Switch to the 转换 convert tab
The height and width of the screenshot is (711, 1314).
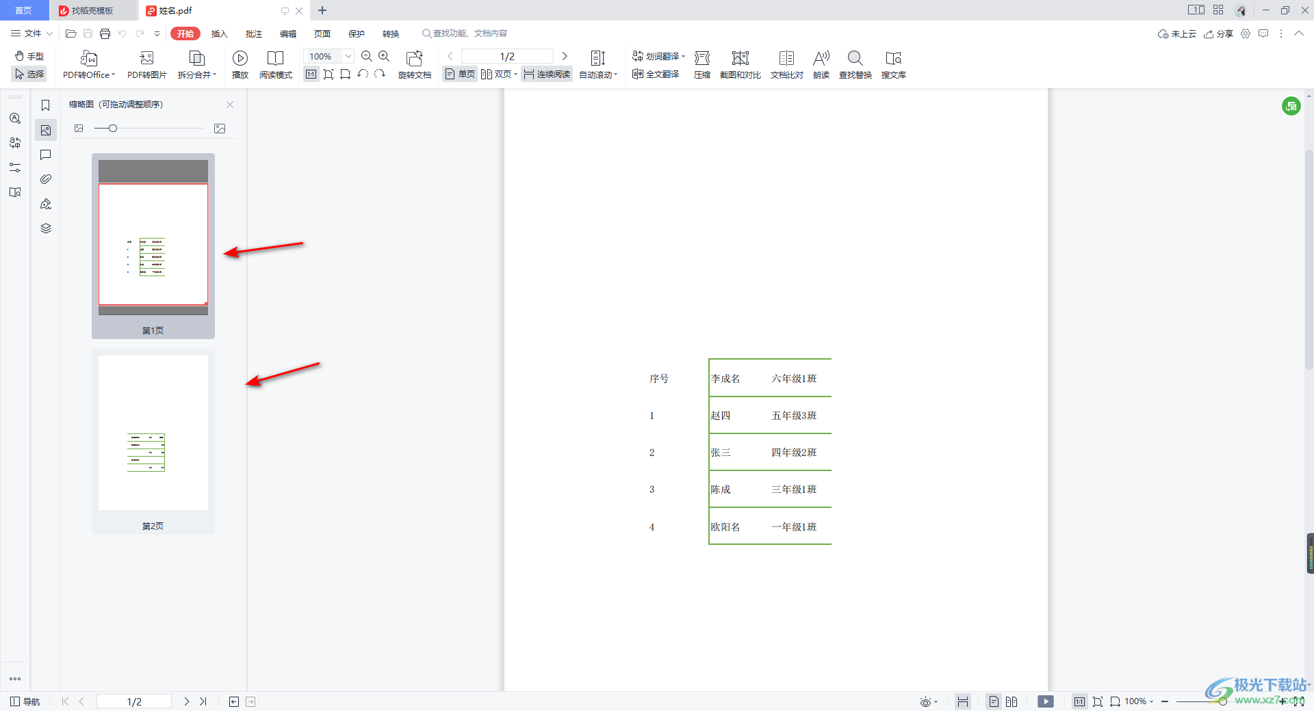[x=391, y=33]
